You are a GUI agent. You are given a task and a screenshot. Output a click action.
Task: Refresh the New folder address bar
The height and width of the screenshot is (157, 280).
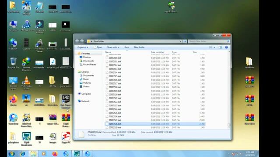[x=185, y=41]
